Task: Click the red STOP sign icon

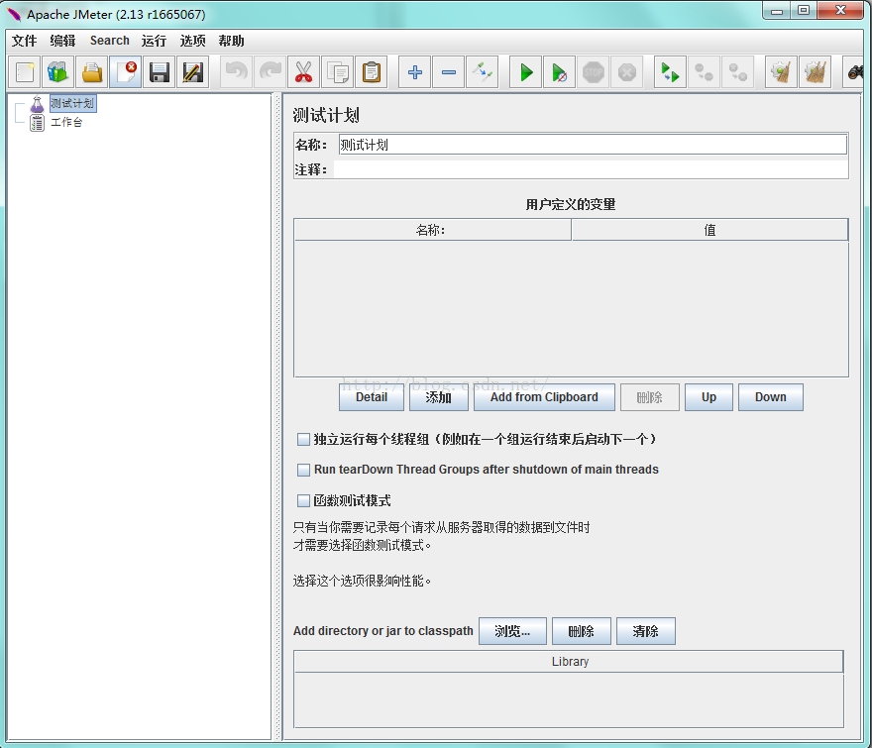Action: pyautogui.click(x=594, y=72)
